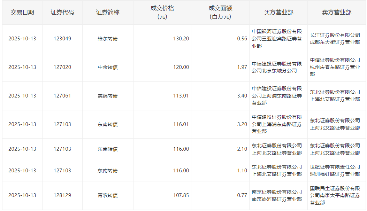Select code 127103 in the 3.20 row

click(62, 124)
